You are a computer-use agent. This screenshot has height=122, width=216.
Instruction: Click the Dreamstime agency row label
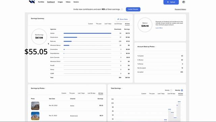point(54,49)
